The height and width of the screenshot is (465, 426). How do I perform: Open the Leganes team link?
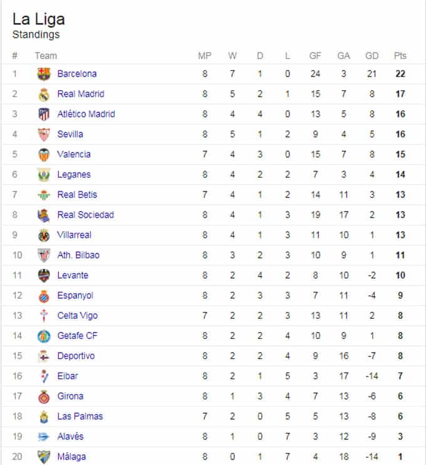(x=74, y=174)
